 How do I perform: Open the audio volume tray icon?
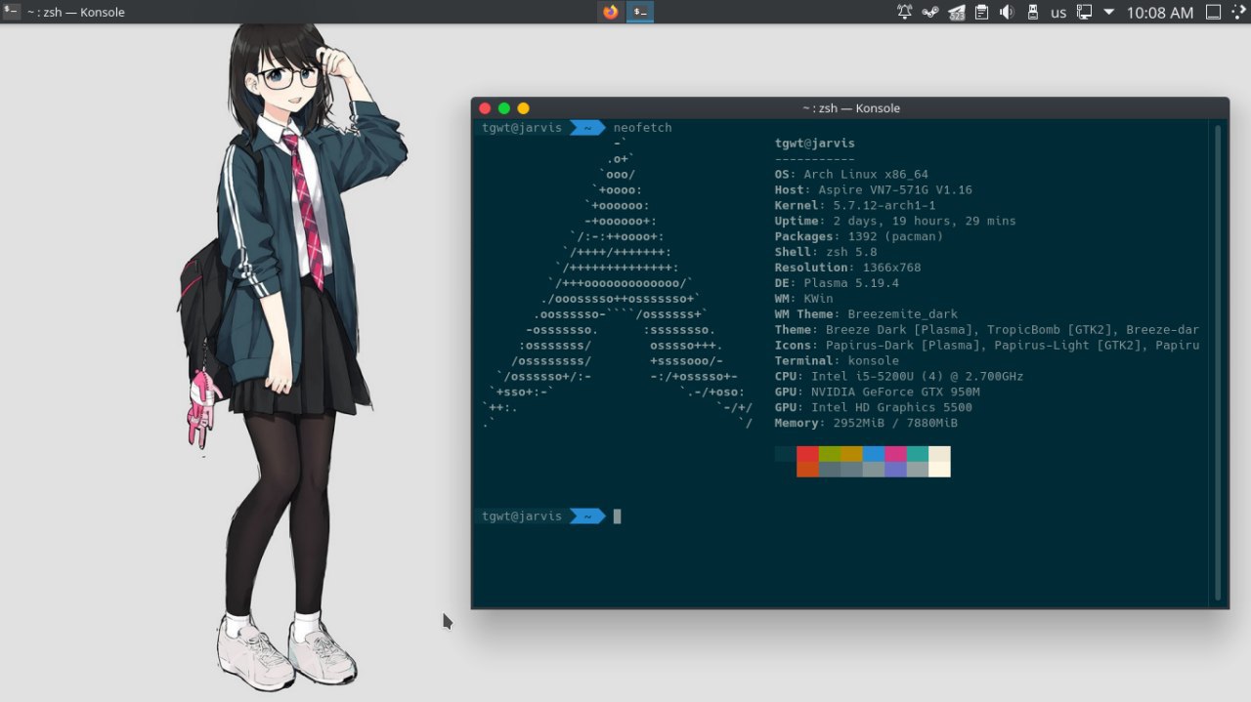pos(1008,13)
